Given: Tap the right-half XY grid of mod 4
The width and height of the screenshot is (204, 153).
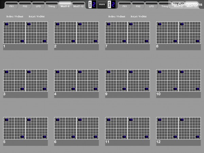Looking at the screenshot, I should (x=88, y=80).
